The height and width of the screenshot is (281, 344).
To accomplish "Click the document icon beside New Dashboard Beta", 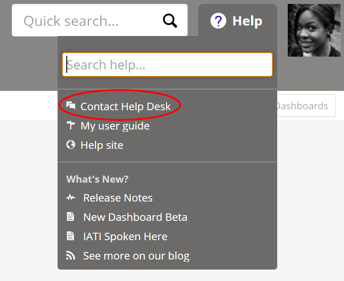I will click(70, 217).
